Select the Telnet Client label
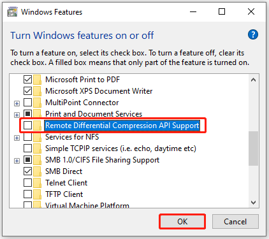The width and height of the screenshot is (269, 239). pyautogui.click(x=66, y=183)
